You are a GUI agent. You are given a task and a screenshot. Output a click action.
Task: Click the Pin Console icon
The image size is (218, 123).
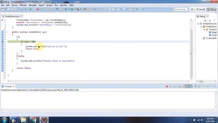tap(195, 86)
